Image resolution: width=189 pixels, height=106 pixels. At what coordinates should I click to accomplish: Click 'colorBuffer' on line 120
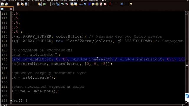[69, 37]
